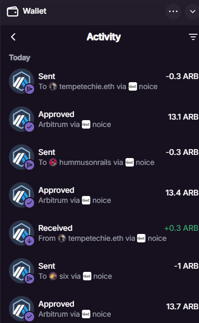Open the activity filter icon
This screenshot has width=199, height=323.
(x=193, y=37)
